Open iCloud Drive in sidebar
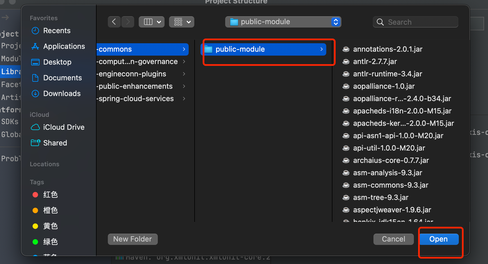Image resolution: width=488 pixels, height=264 pixels. point(63,127)
